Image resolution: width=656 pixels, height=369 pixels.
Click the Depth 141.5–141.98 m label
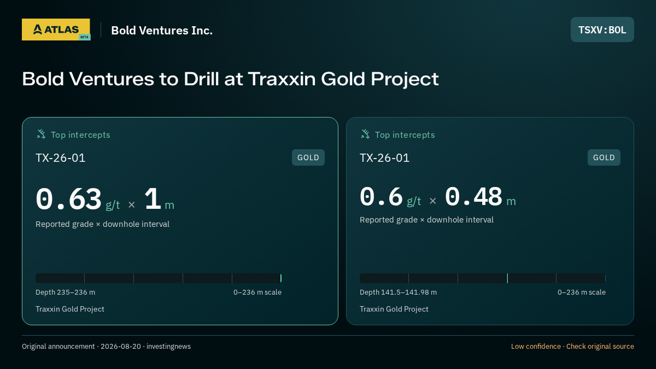pos(398,292)
